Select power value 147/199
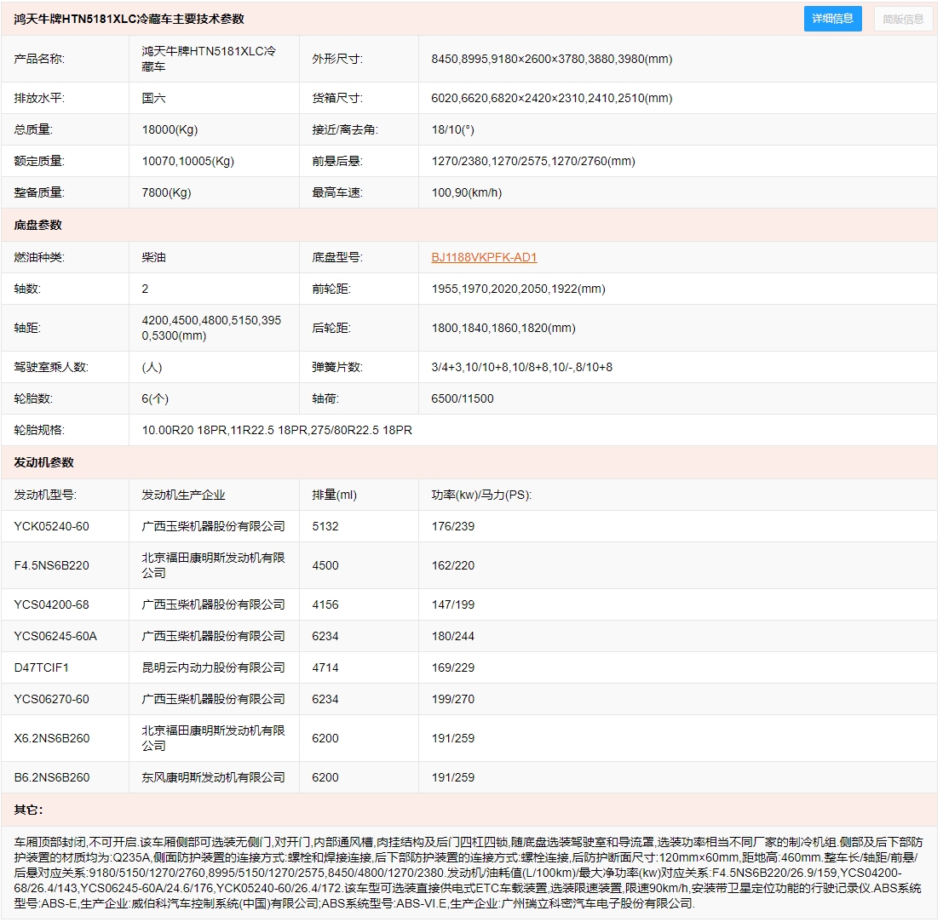 (x=455, y=605)
